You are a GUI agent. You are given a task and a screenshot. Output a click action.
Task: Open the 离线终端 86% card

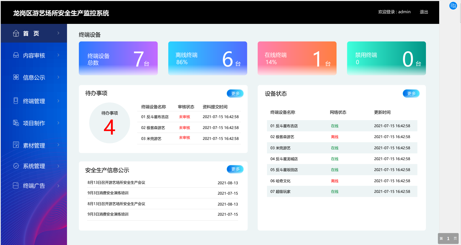[208, 58]
